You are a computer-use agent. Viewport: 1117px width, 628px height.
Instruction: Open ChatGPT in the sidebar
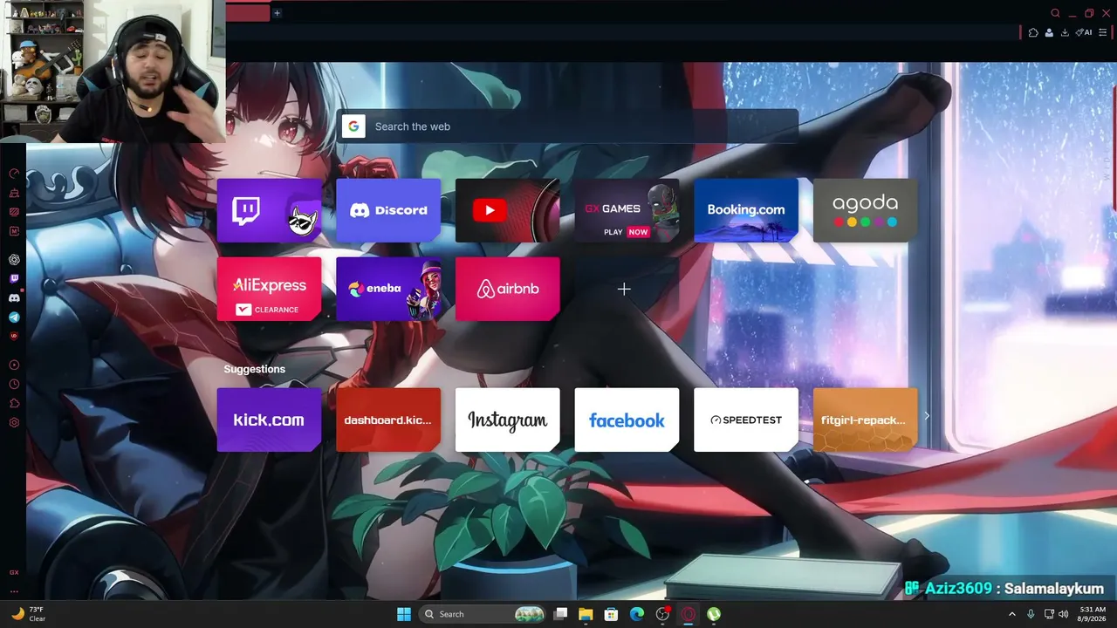tap(14, 259)
